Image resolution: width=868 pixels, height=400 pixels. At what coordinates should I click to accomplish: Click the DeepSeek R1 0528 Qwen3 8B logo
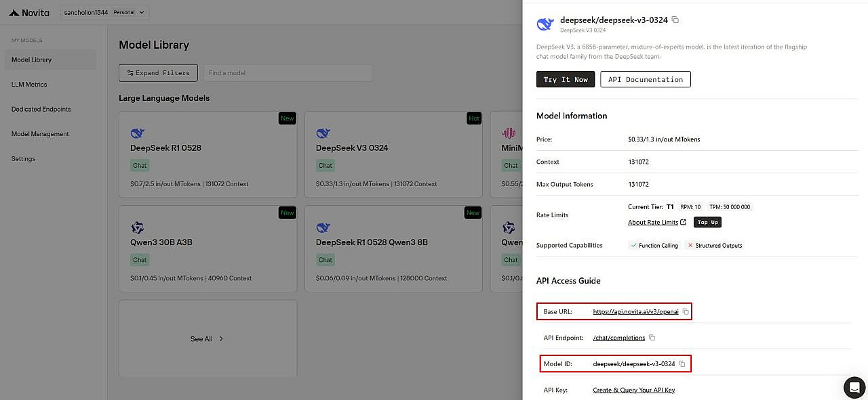click(323, 227)
